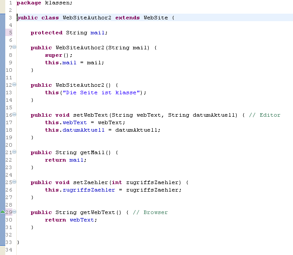
Task: Collapse the WebSiteAuthor2(String mail) constructor at line 7
Action: pos(15,47)
